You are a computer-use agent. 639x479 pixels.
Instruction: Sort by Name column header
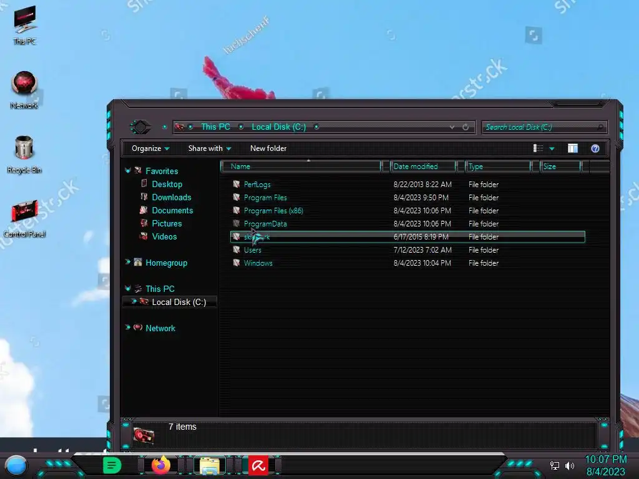301,166
